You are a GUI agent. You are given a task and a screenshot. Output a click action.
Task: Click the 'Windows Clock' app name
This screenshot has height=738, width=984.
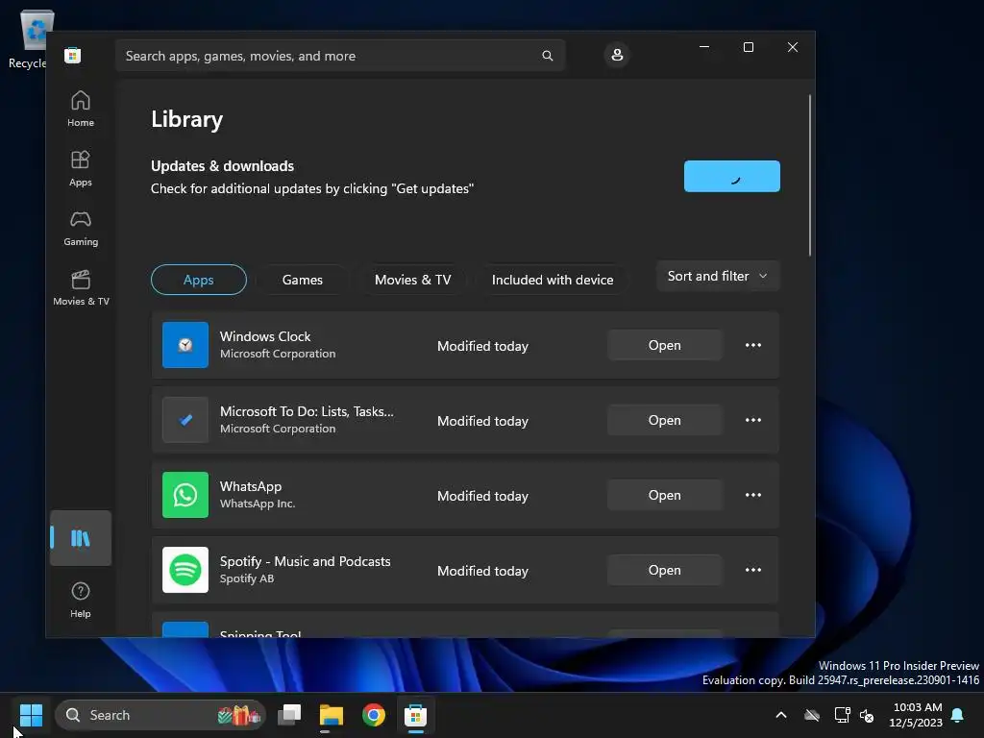coord(265,336)
